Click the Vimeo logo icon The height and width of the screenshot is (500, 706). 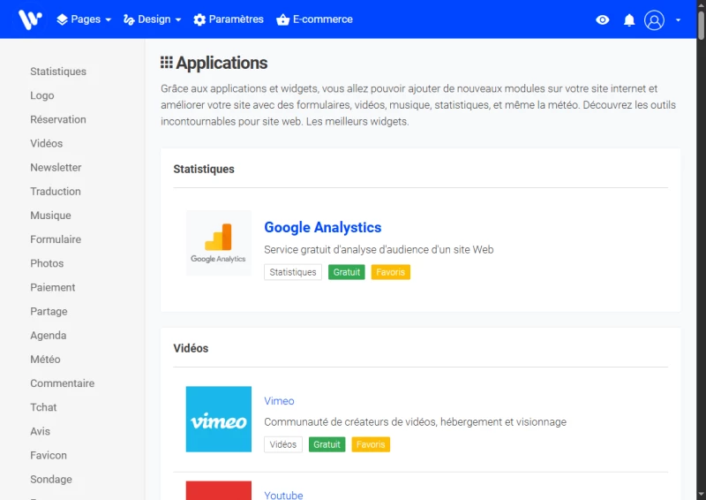click(219, 420)
